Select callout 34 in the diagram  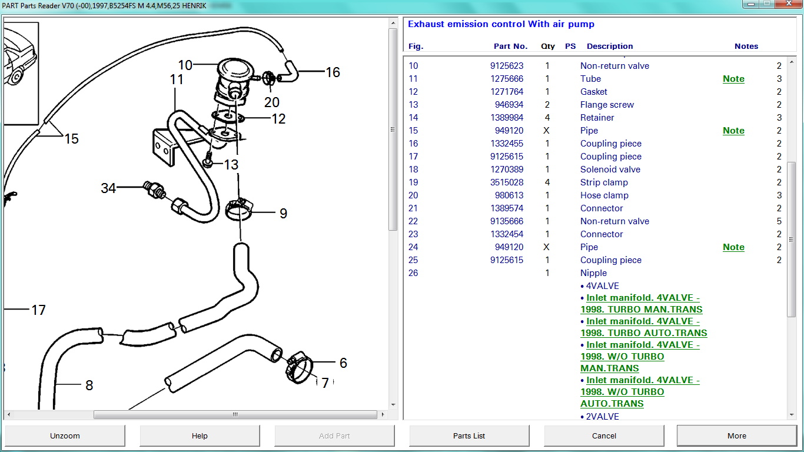[108, 188]
